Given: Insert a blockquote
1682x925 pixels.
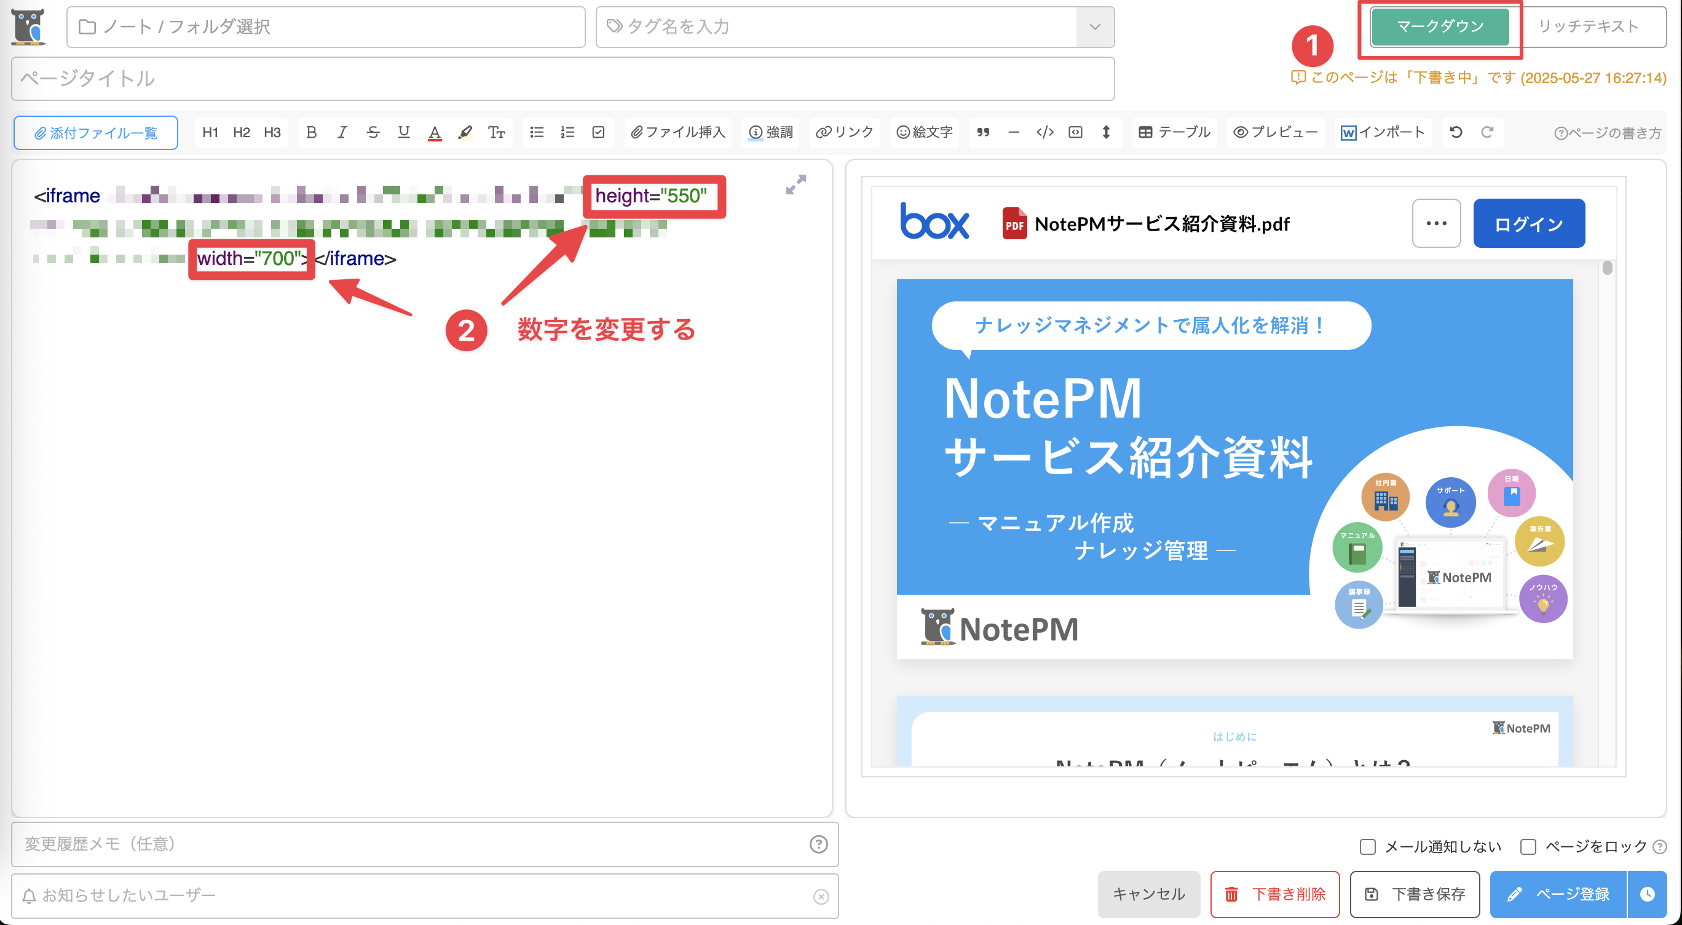Looking at the screenshot, I should click(x=982, y=133).
